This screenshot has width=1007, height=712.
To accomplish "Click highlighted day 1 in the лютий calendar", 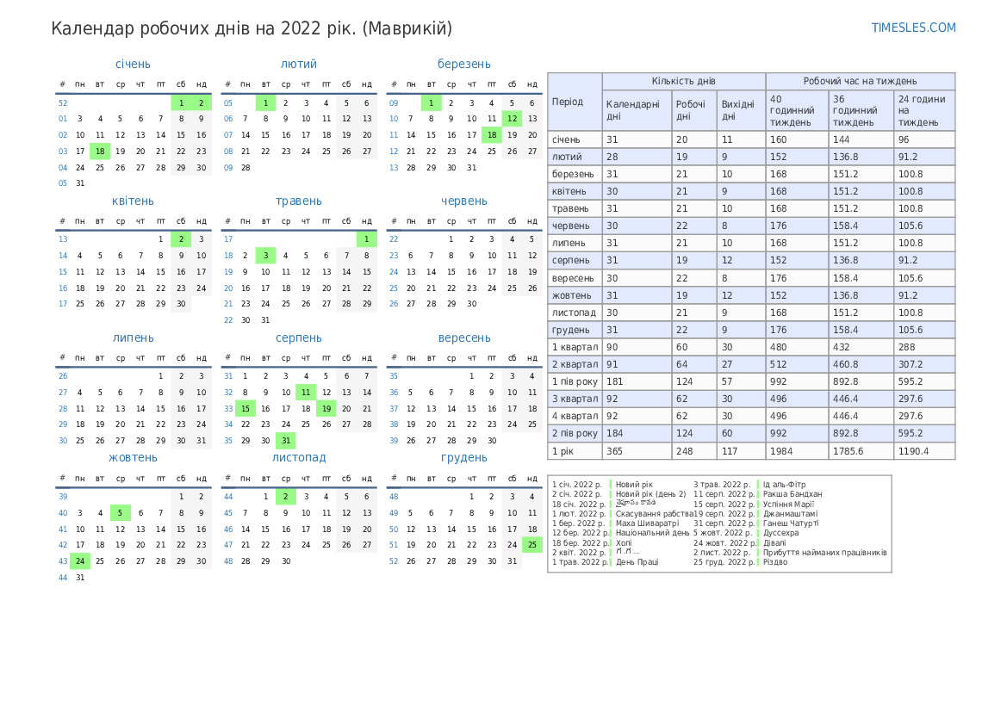I will tap(266, 102).
